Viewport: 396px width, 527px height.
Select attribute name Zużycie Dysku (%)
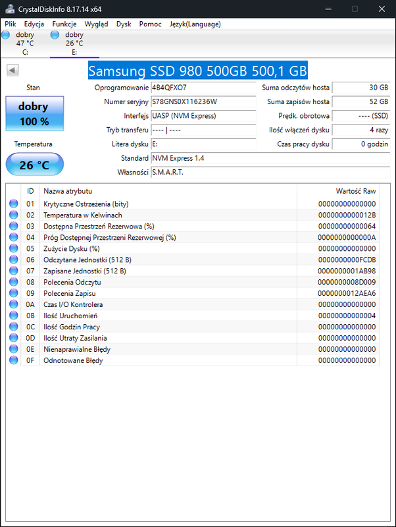[x=72, y=249]
